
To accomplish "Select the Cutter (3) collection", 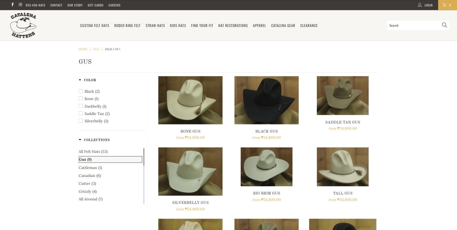I will tap(87, 183).
